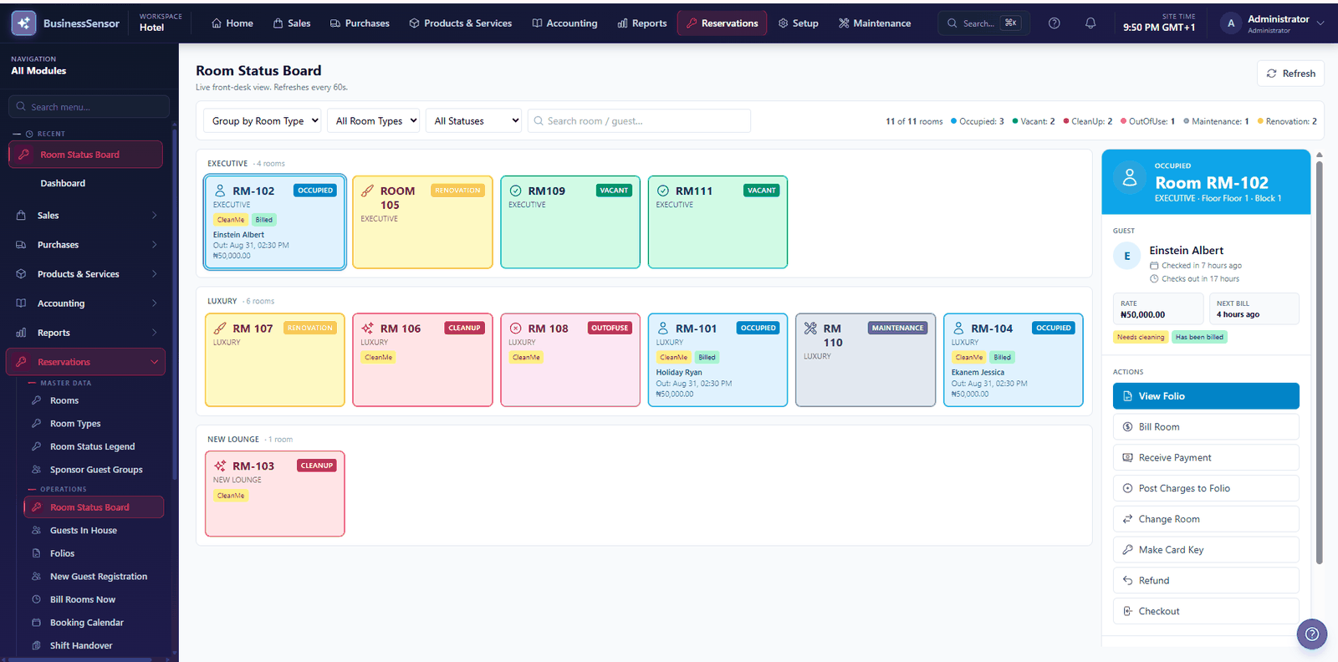
Task: Open Room Status Legend sidebar item
Action: [92, 447]
